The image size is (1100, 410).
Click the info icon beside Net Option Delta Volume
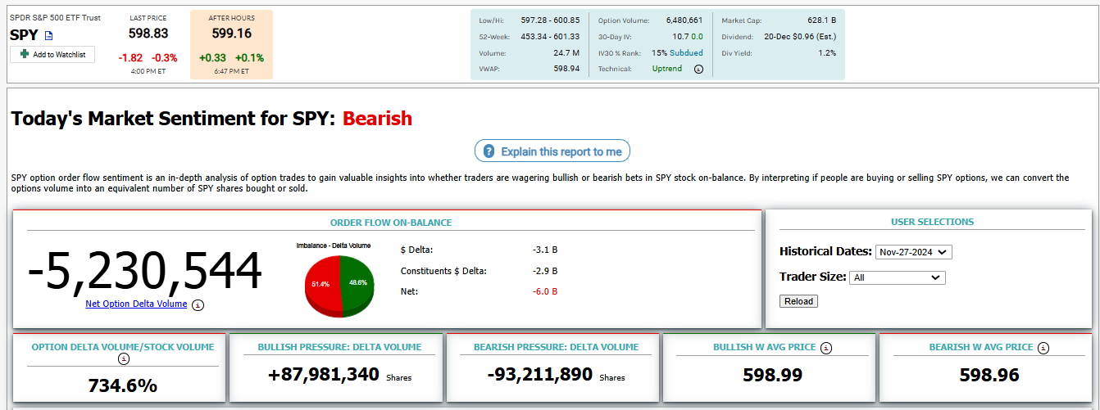pyautogui.click(x=198, y=304)
